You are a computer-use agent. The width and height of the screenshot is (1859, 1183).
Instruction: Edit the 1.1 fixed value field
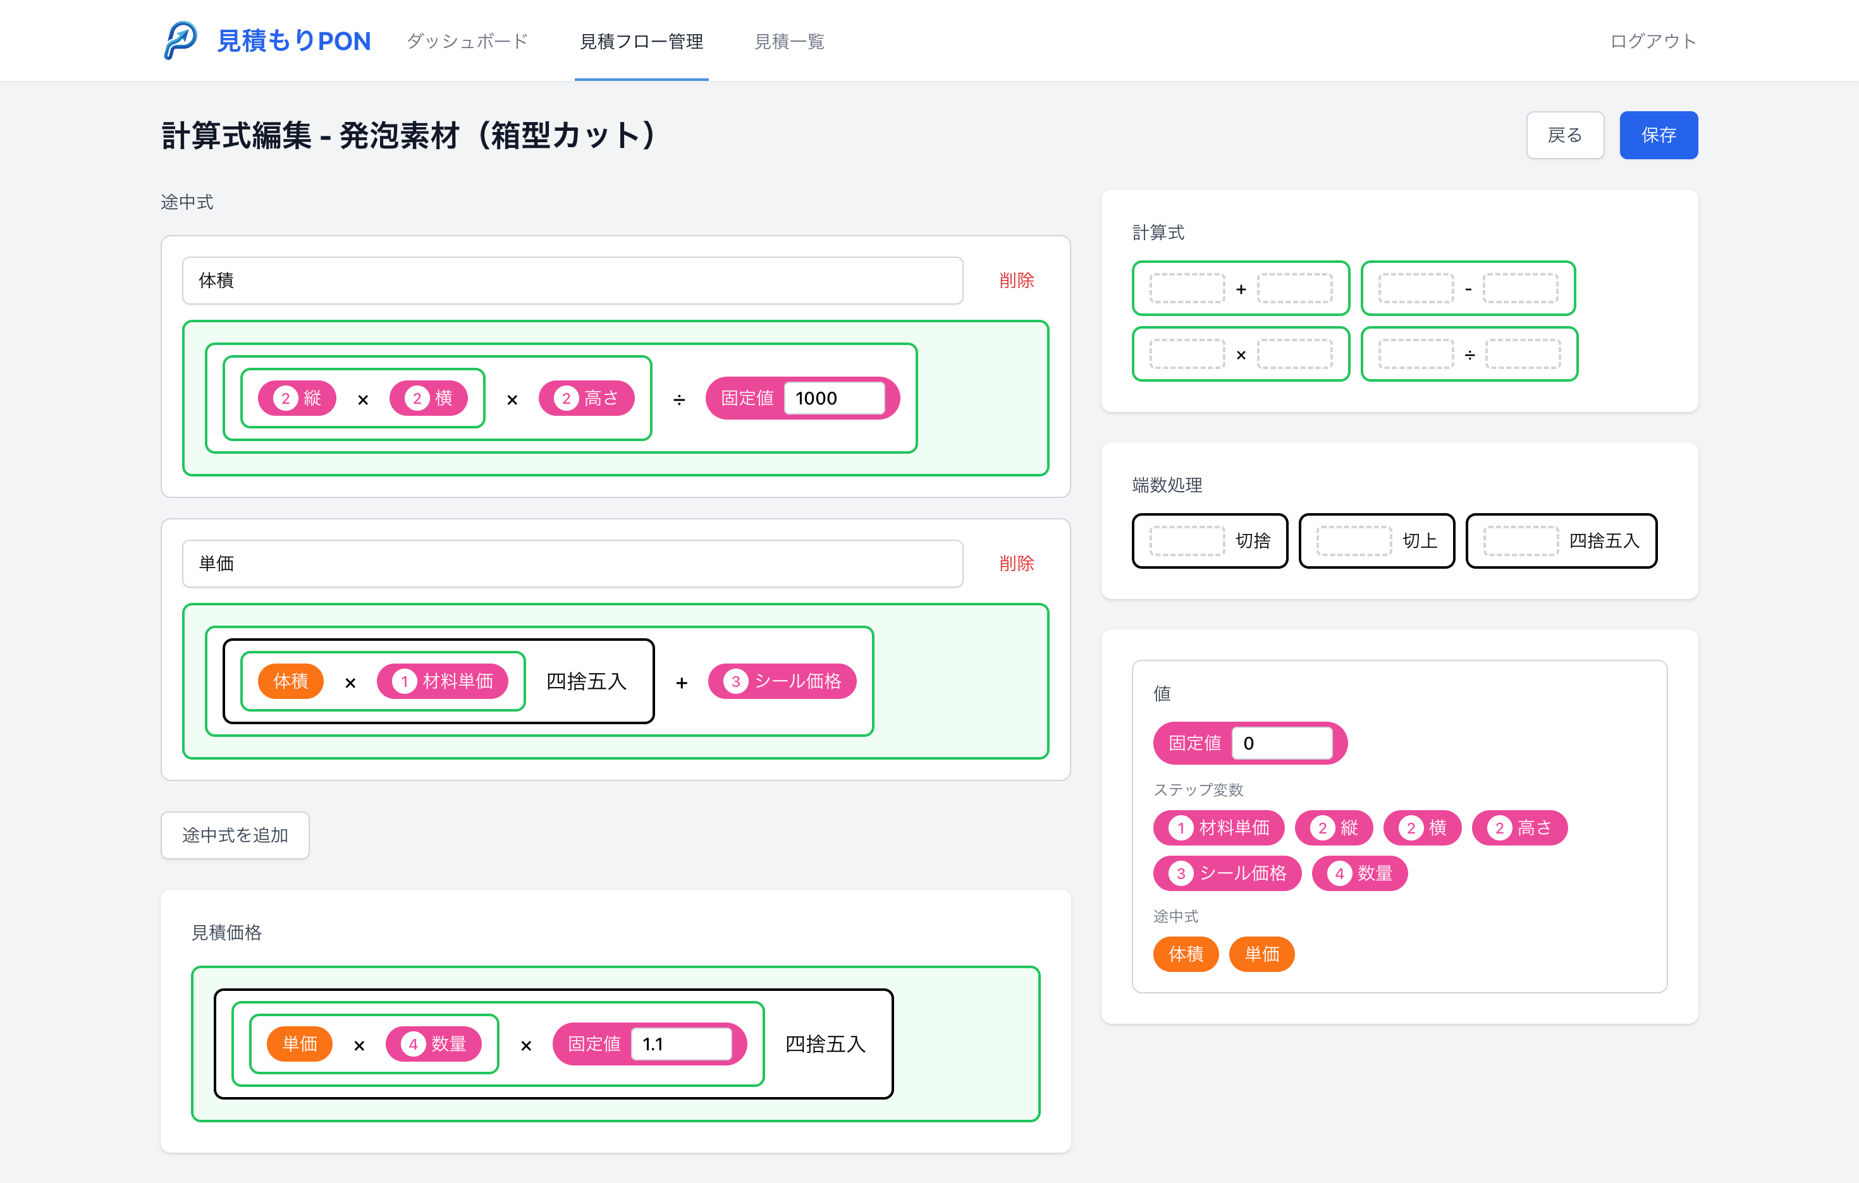pos(682,1044)
